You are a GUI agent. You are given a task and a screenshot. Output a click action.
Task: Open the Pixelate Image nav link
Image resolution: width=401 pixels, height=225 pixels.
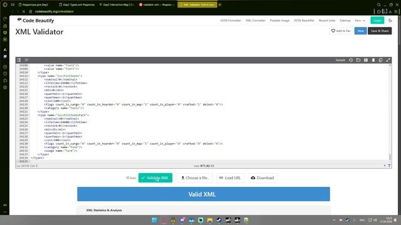(x=279, y=21)
